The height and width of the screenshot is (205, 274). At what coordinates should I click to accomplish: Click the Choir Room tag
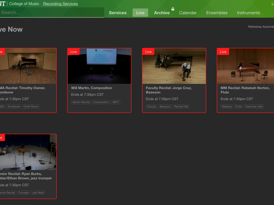[x=31, y=106]
